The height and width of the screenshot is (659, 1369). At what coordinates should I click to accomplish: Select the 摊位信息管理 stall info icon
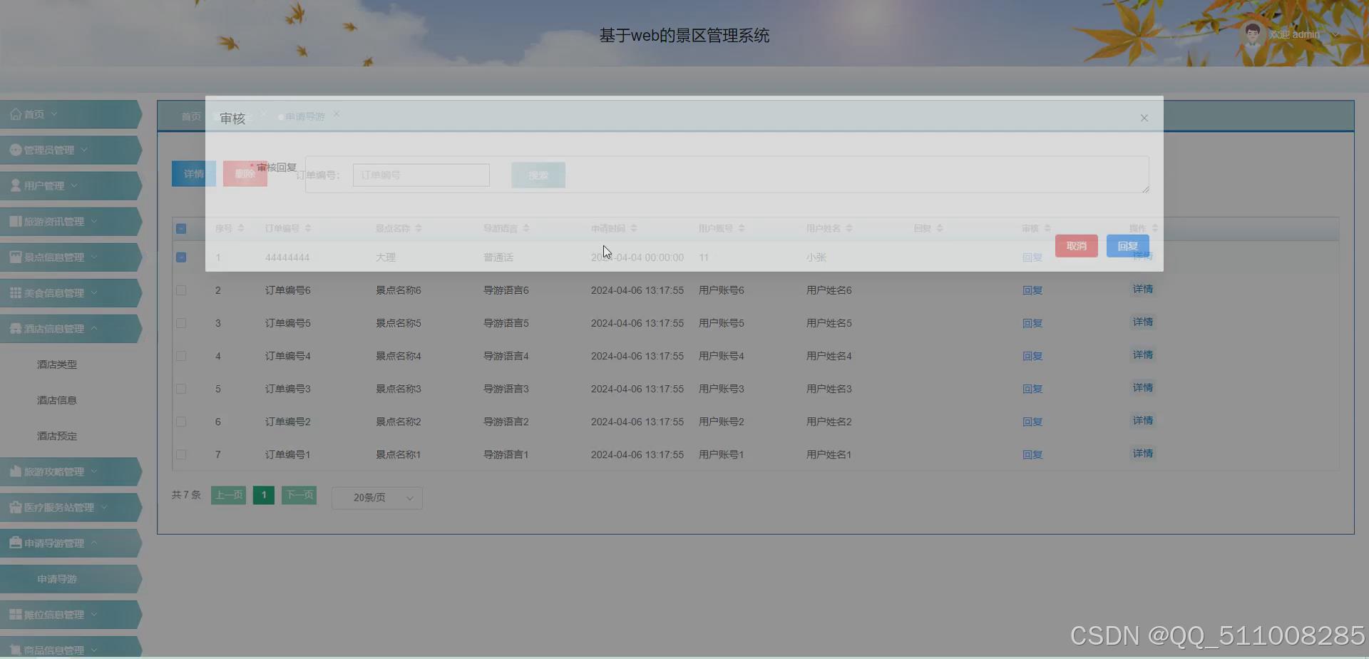(16, 614)
